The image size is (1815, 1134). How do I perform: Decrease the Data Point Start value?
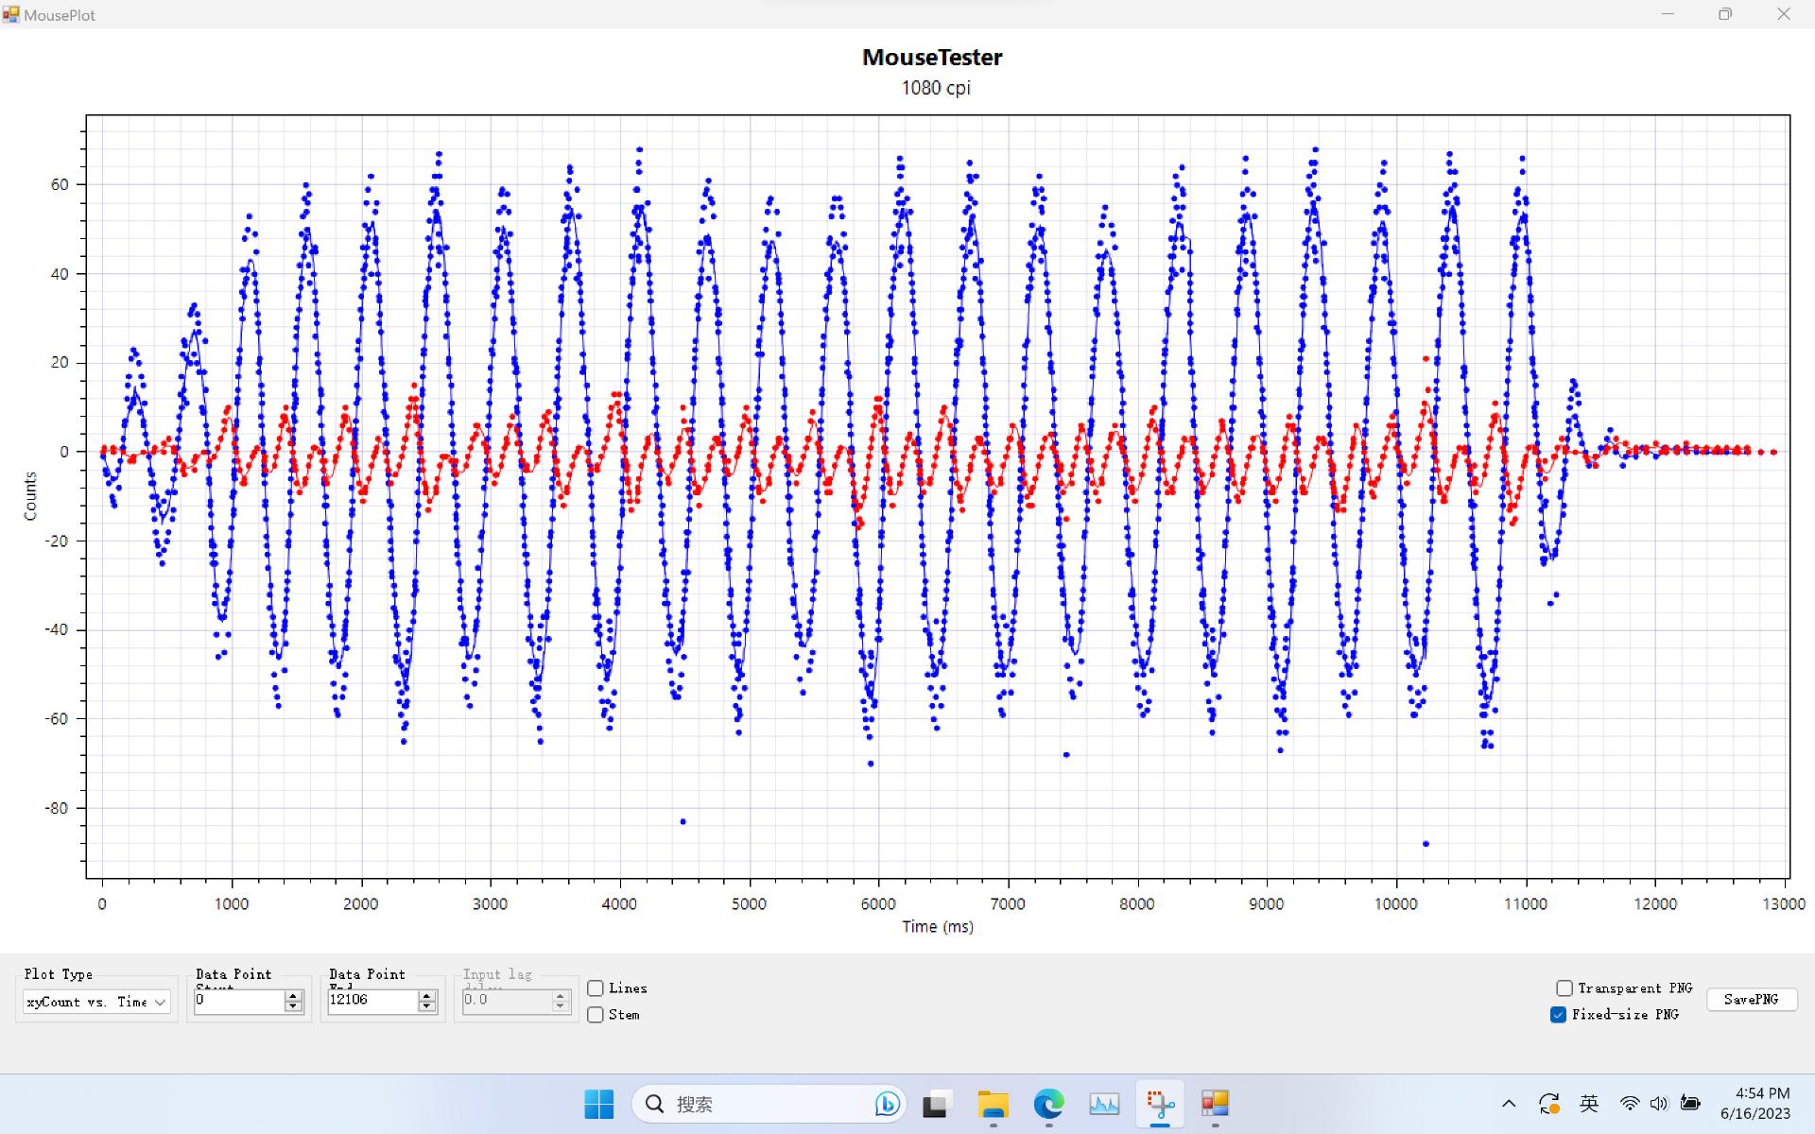tap(293, 1007)
